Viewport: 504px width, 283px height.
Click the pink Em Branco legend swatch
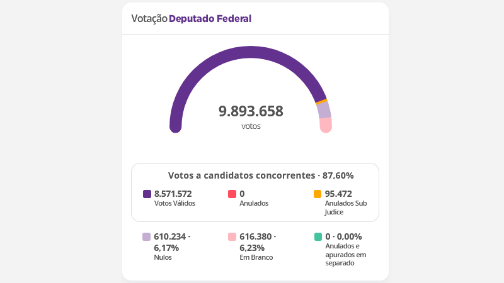(x=232, y=237)
